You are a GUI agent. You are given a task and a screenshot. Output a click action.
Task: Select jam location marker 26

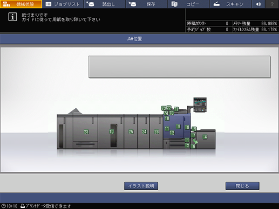click(x=156, y=131)
